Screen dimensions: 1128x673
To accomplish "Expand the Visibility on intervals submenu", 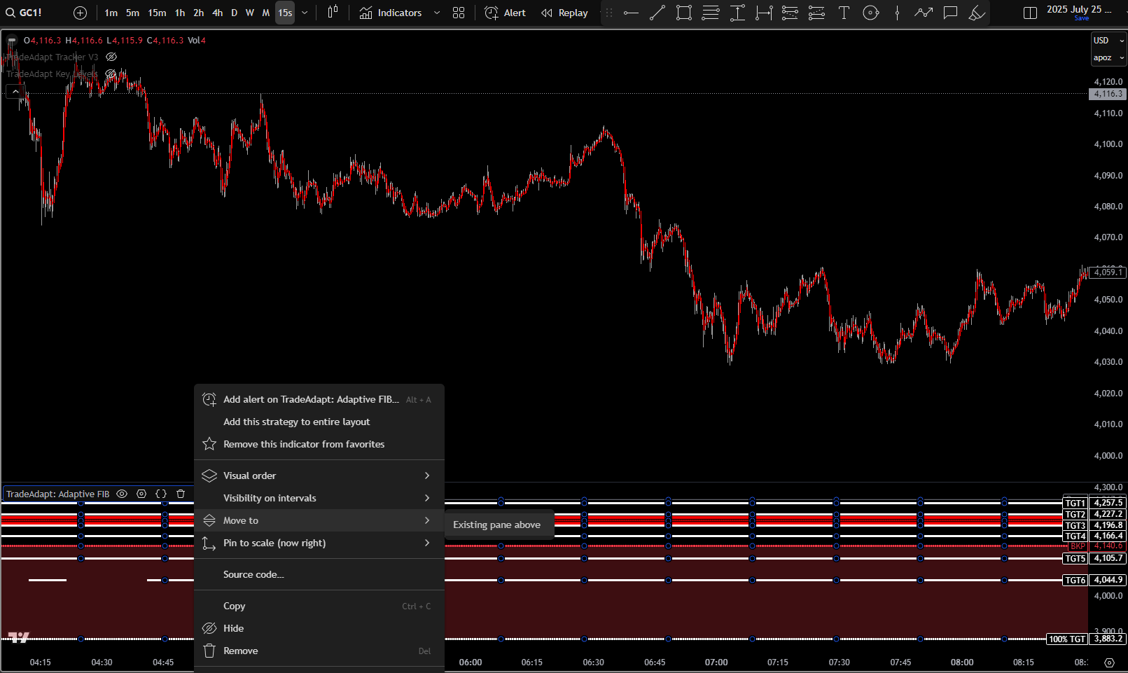I will coord(319,498).
